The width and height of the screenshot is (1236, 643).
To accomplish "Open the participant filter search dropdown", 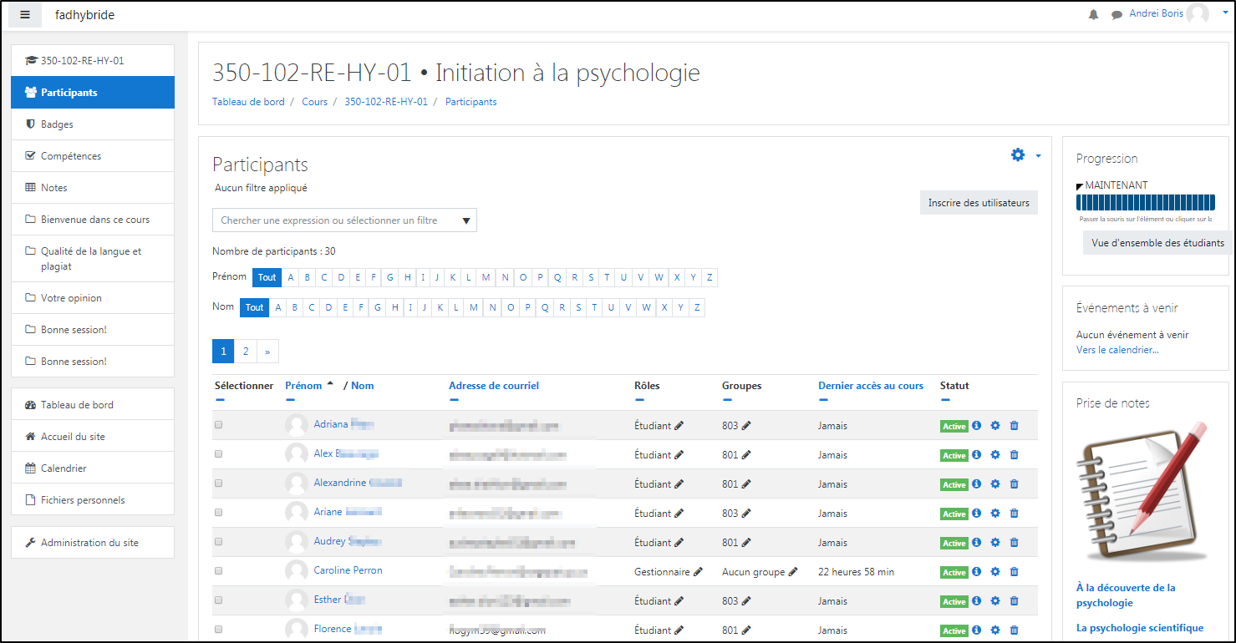I will [344, 220].
